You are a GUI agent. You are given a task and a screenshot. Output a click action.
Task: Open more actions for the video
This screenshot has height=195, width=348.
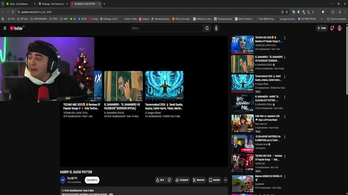[225, 180]
